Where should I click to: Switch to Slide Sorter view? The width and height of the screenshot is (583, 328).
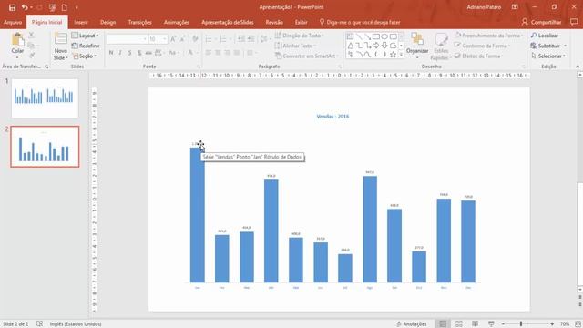click(459, 324)
